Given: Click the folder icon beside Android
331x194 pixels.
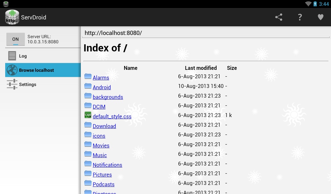Looking at the screenshot, I should point(88,86).
